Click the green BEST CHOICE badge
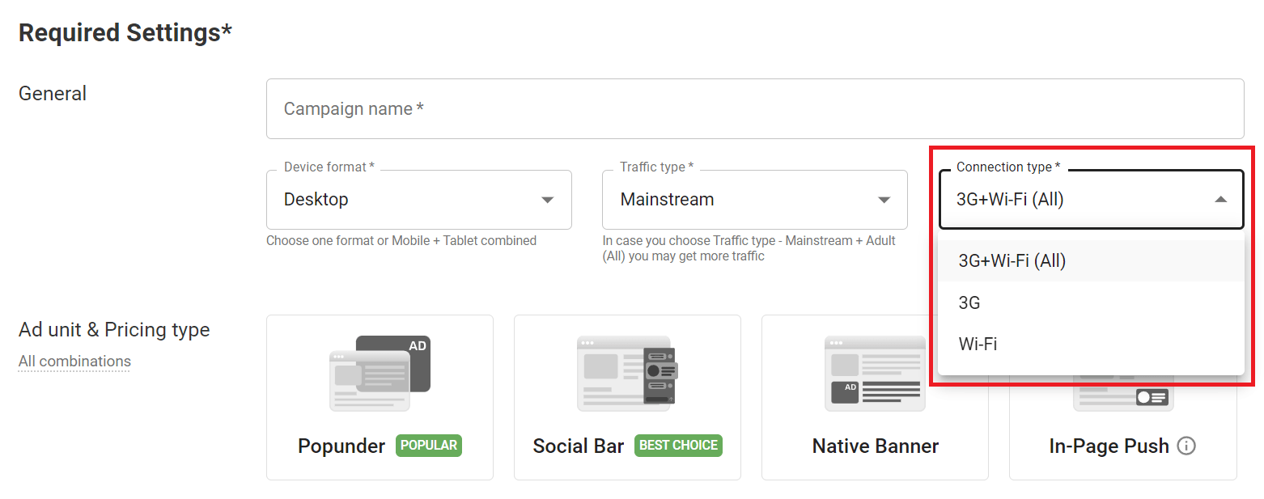Screen dimensions: 1264x499 pos(678,446)
